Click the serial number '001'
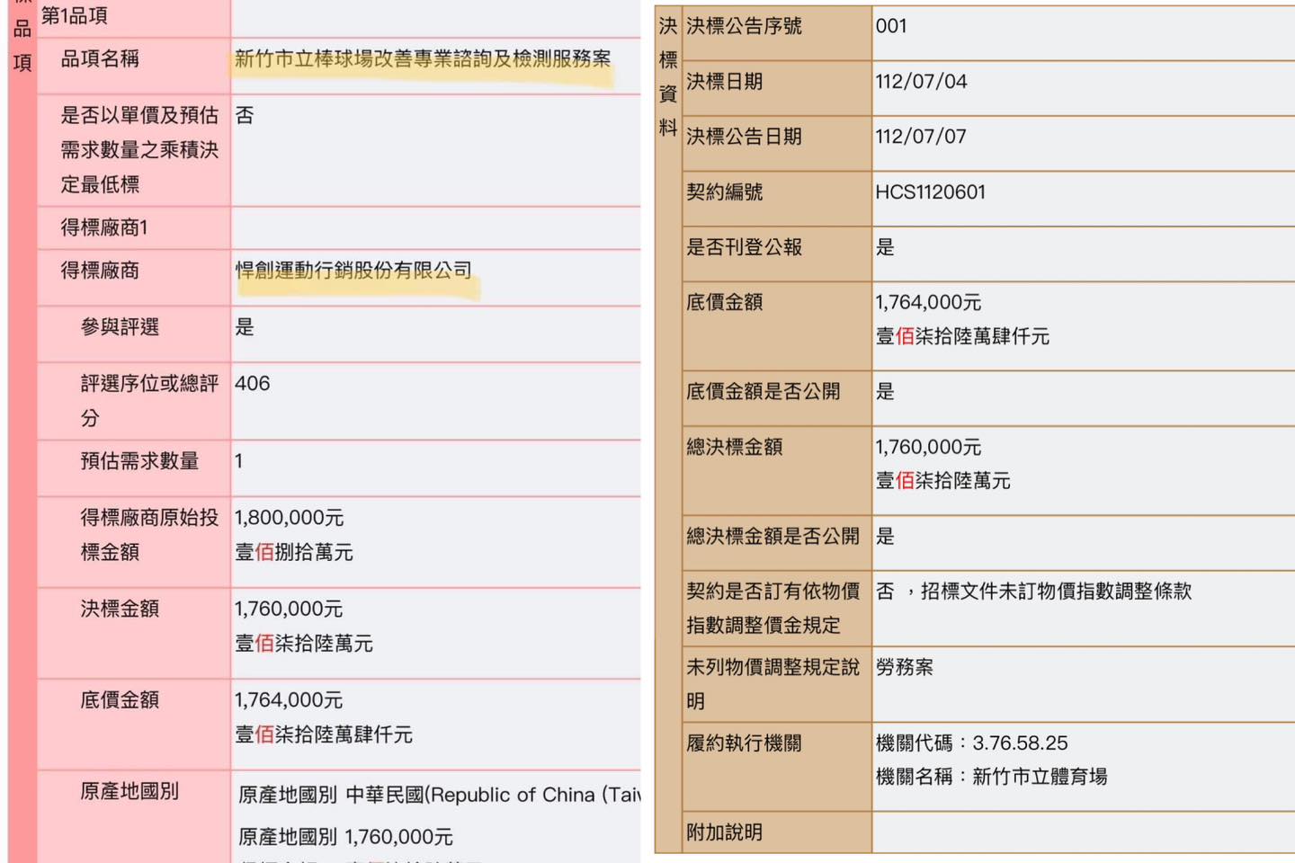This screenshot has width=1295, height=863. [x=891, y=26]
